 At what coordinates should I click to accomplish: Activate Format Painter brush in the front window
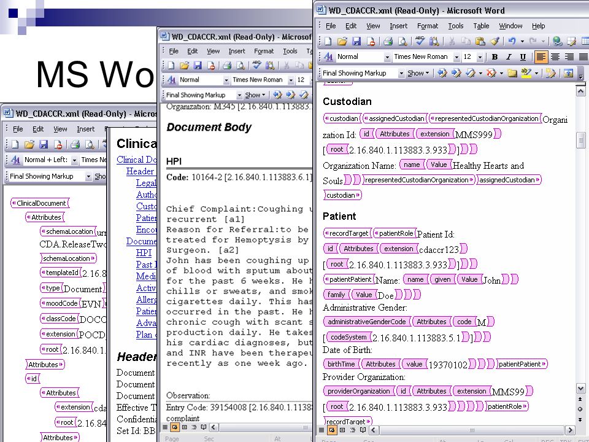point(495,41)
